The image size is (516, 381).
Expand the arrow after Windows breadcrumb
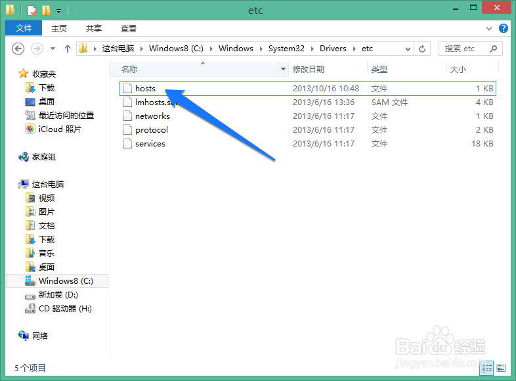pos(261,49)
